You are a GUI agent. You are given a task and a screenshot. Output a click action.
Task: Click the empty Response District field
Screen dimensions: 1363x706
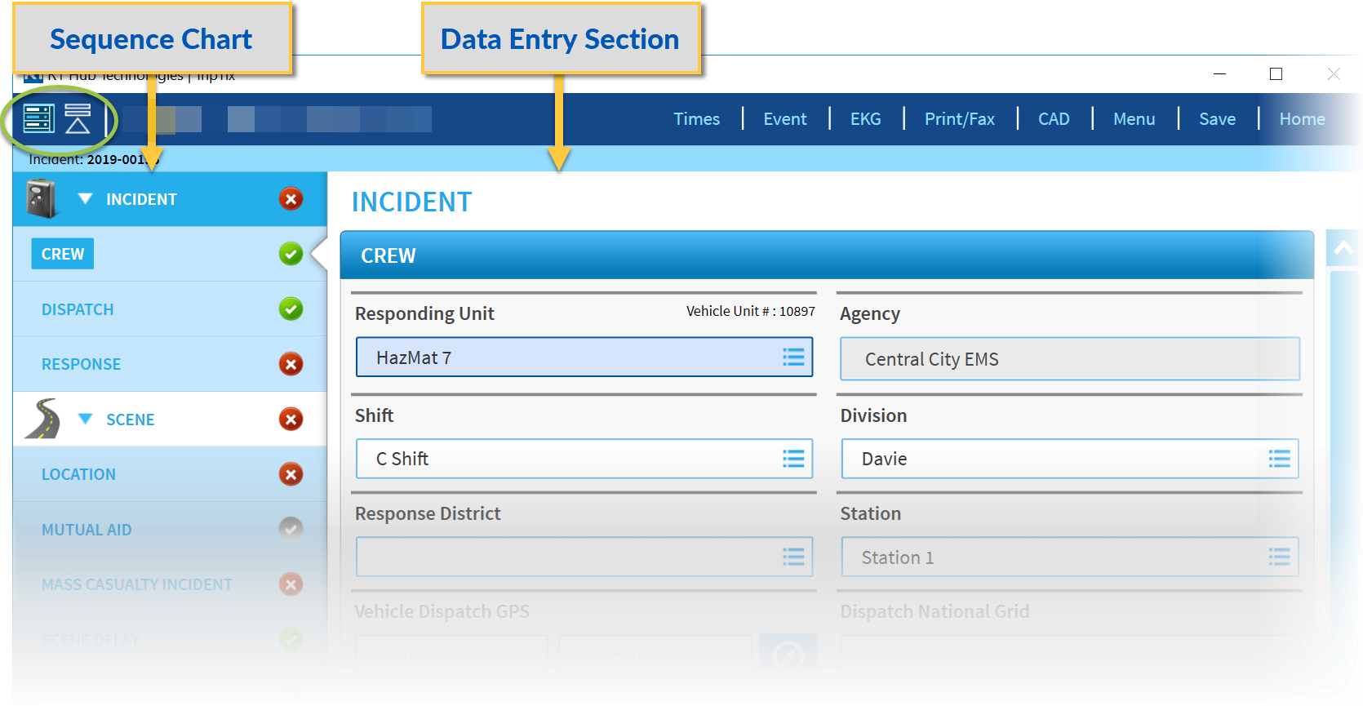(584, 557)
